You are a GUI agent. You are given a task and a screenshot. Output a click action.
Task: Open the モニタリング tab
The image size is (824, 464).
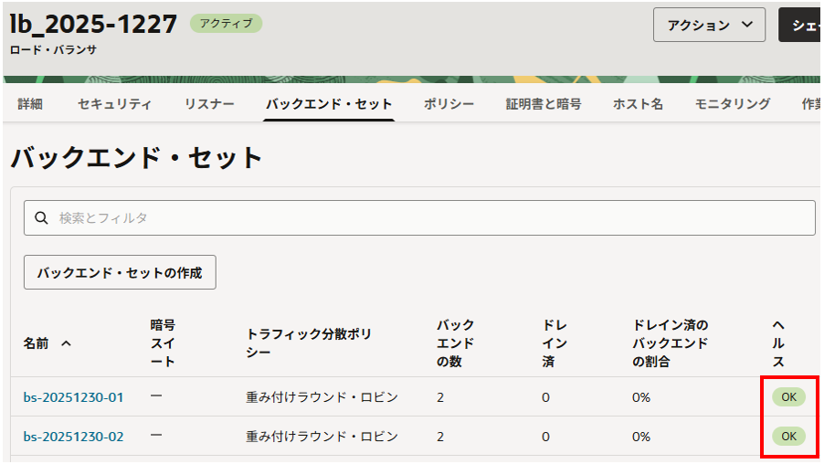point(732,104)
